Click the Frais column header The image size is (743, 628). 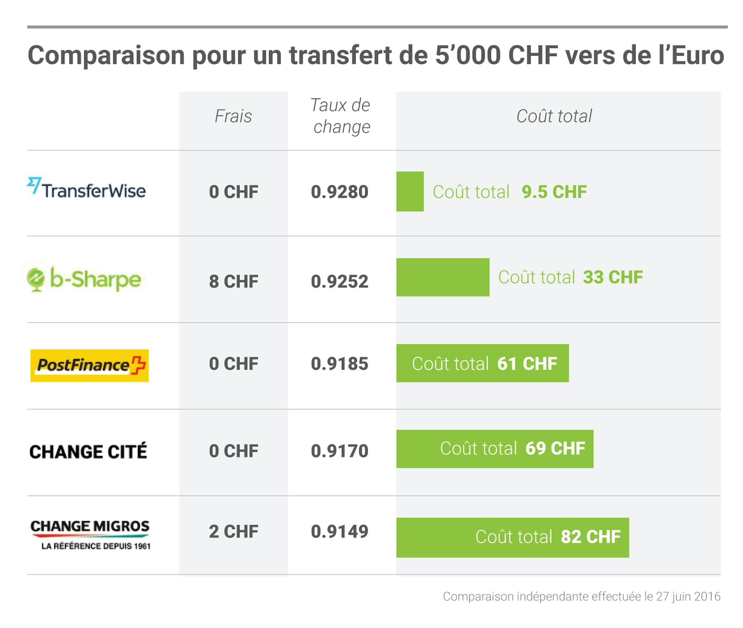tap(233, 116)
